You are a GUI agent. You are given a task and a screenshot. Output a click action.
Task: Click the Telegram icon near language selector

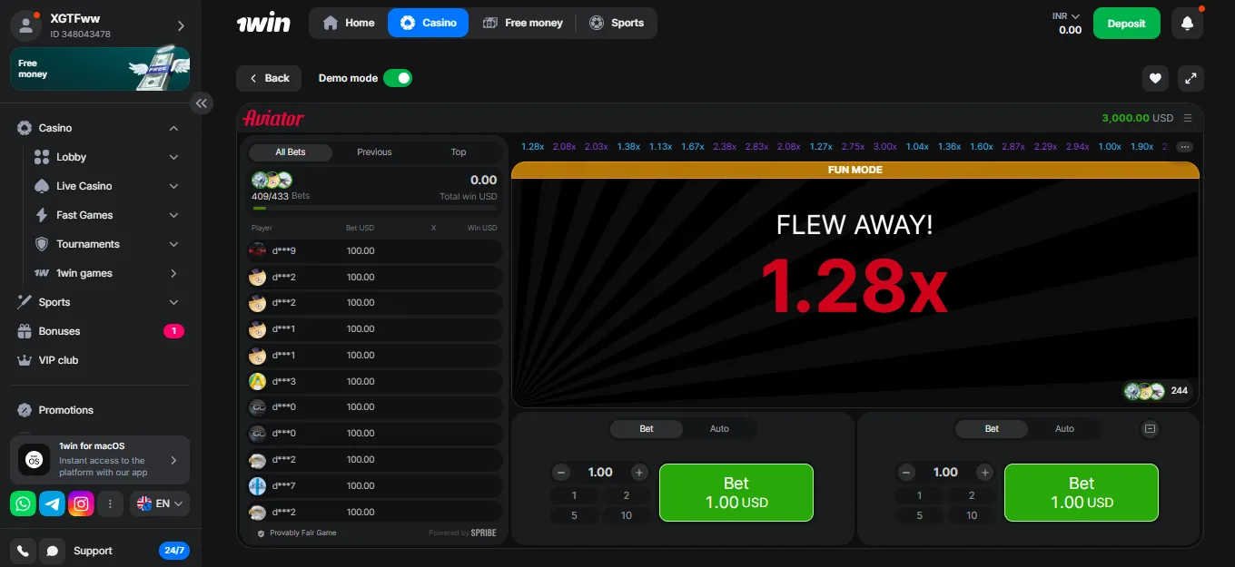[x=52, y=503]
